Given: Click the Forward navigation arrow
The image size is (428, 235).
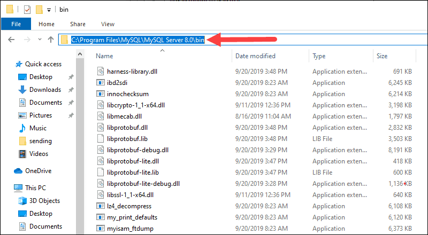Looking at the screenshot, I should pos(27,40).
